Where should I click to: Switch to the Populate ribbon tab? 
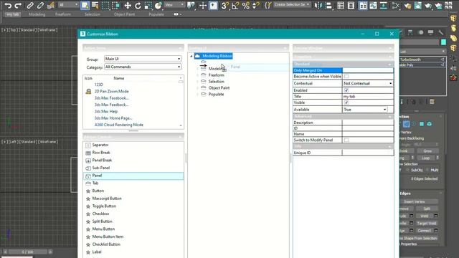(x=156, y=14)
